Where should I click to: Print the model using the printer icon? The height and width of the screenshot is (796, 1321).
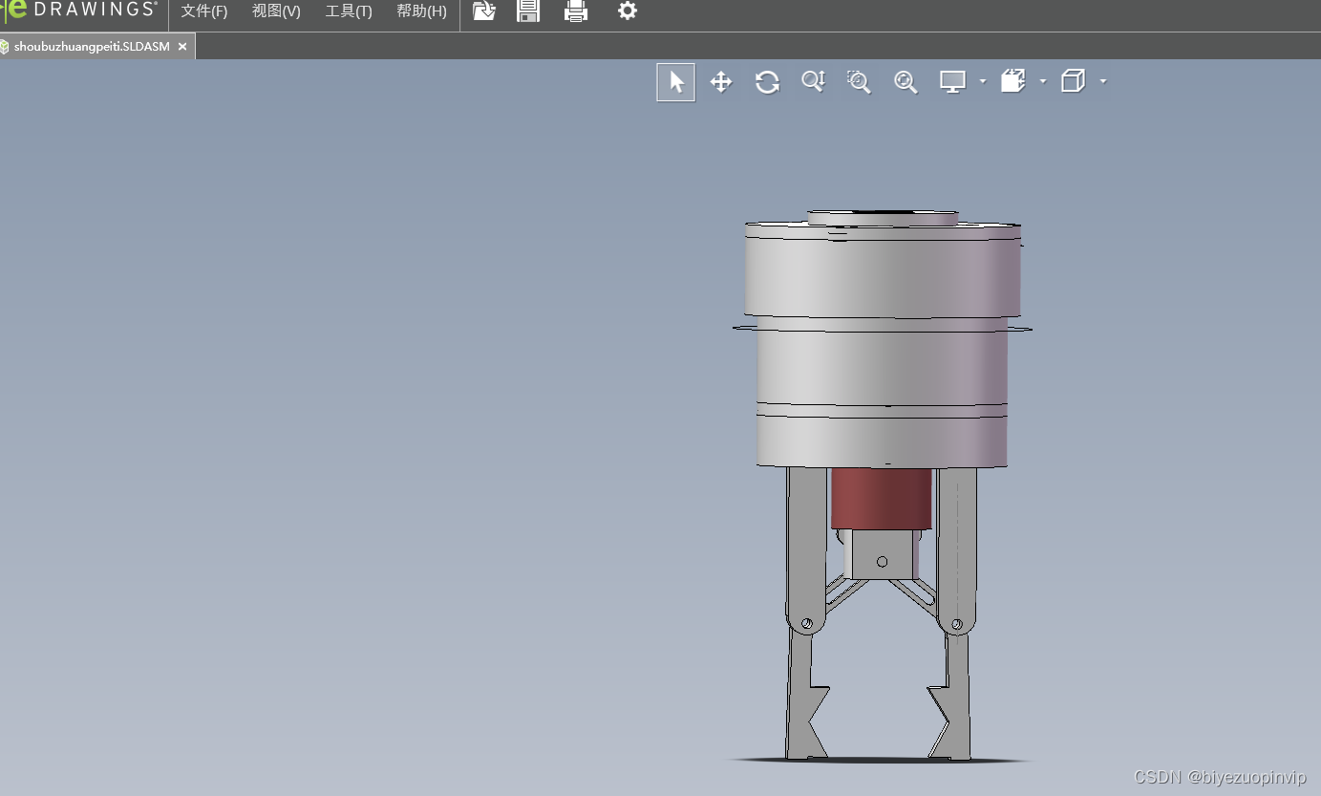point(576,11)
